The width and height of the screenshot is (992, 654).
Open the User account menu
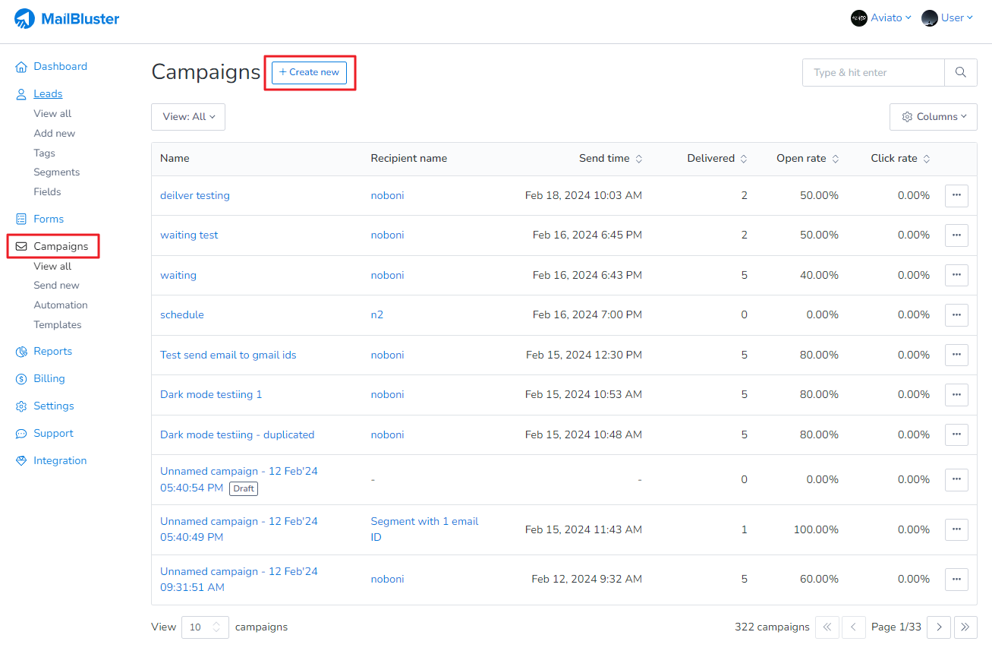[946, 18]
